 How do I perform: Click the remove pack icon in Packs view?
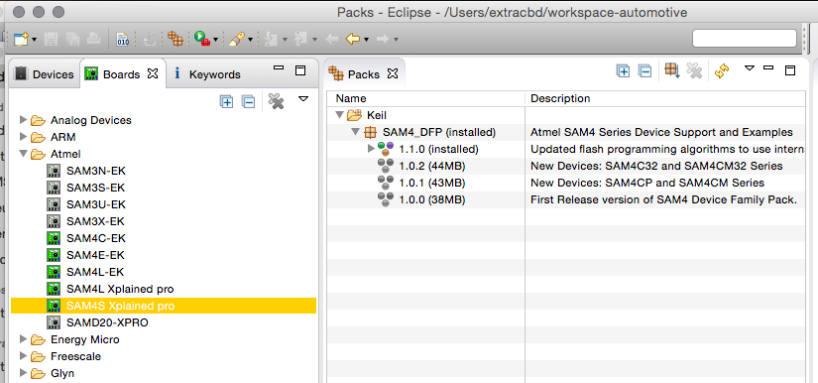pyautogui.click(x=694, y=70)
